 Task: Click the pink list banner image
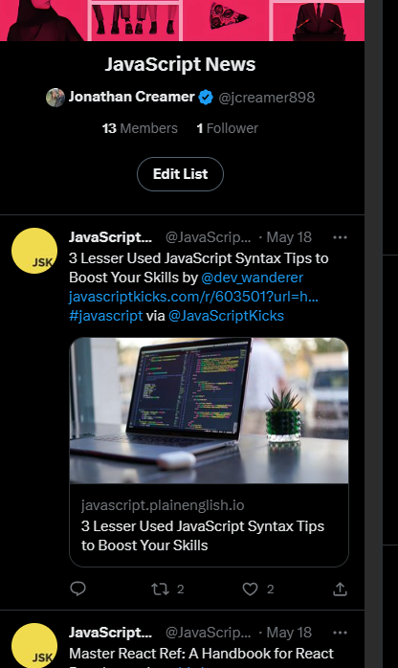point(182,20)
